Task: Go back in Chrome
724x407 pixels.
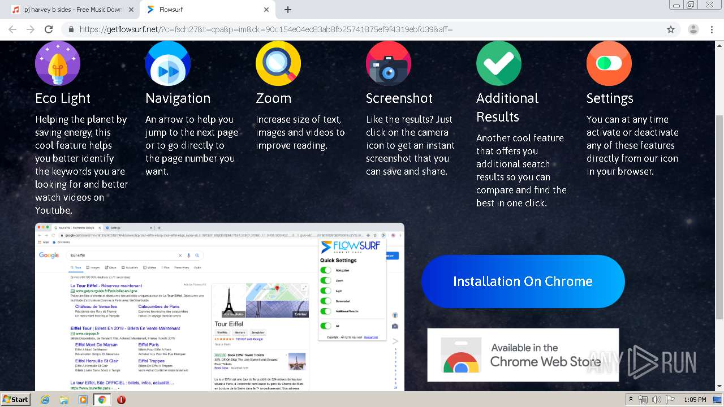Action: pyautogui.click(x=13, y=29)
